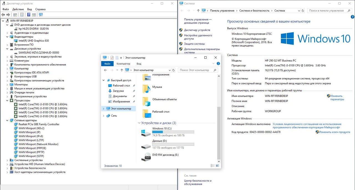Collapse the Устройства и диски group
Viewport: 355px width, 190px height.
(139, 123)
